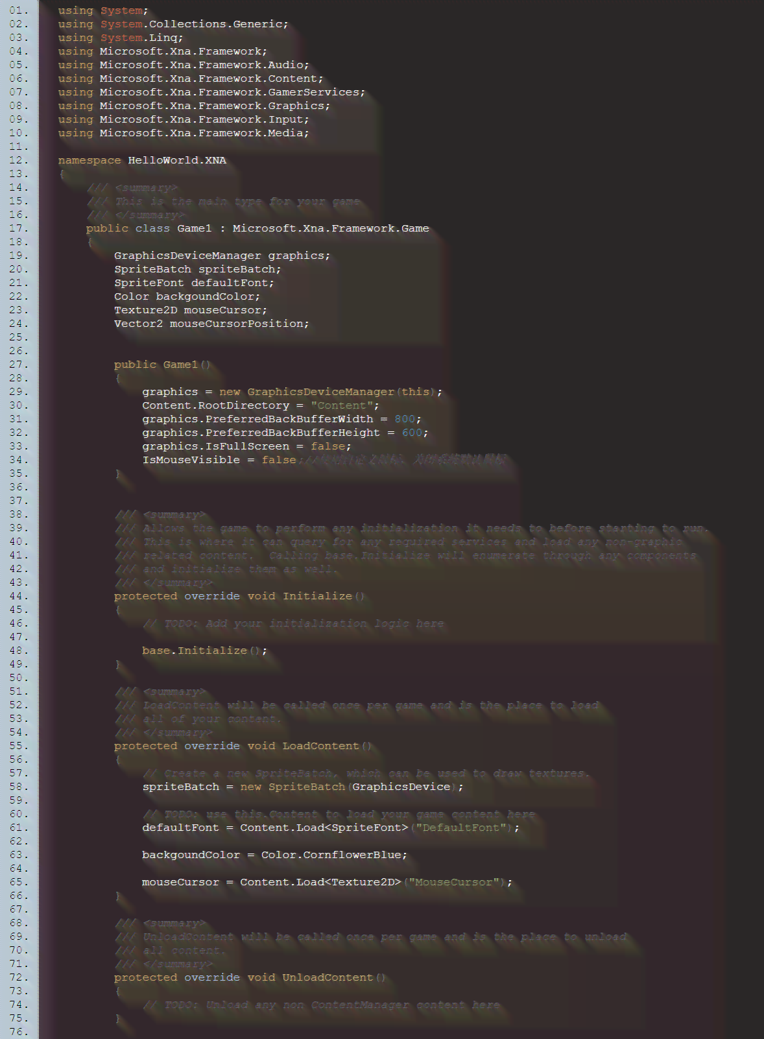
Task: Click 'protected override void Initialize()' line
Action: tap(240, 596)
